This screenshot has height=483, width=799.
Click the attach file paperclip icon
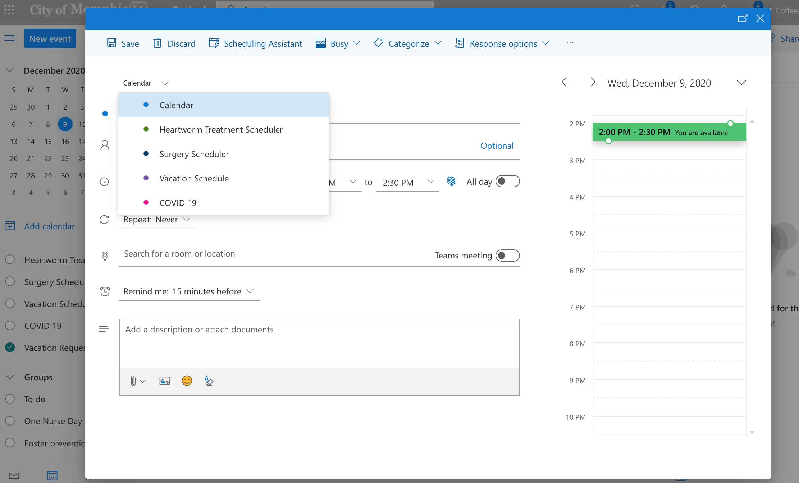(133, 381)
